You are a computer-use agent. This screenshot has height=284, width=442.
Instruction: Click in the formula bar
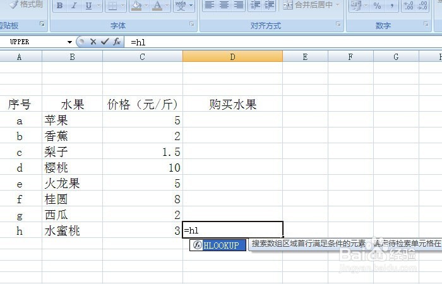point(284,42)
